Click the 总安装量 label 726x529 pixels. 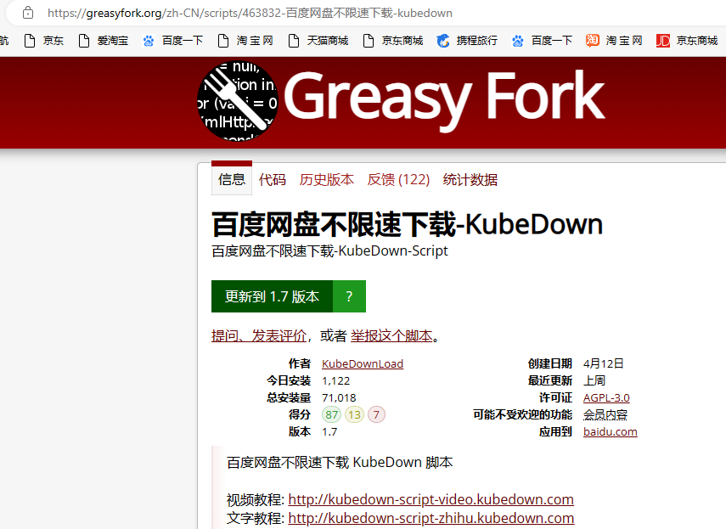point(289,397)
